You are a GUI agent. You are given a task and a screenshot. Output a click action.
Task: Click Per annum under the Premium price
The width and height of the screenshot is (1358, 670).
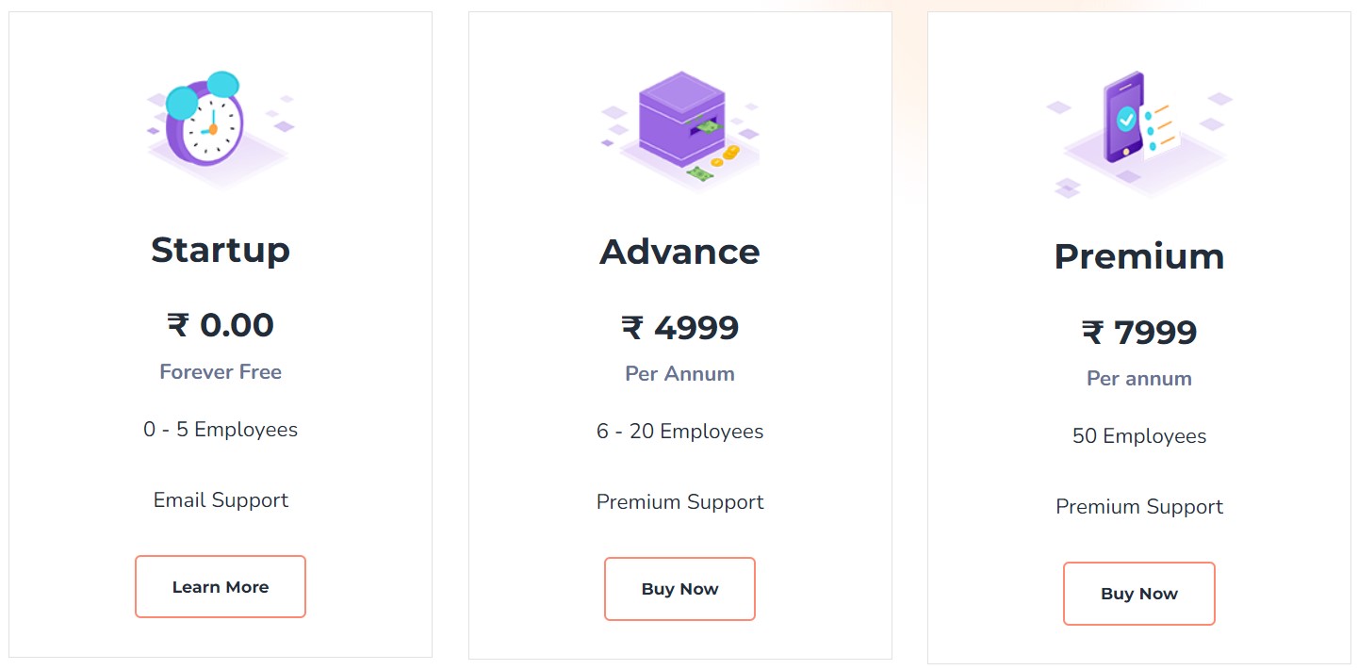tap(1138, 379)
